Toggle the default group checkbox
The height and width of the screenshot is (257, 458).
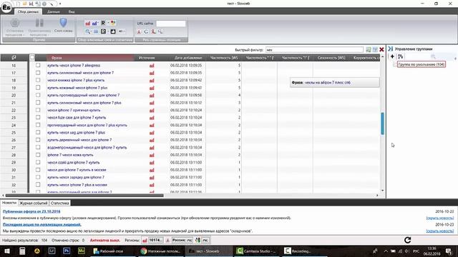pyautogui.click(x=394, y=64)
